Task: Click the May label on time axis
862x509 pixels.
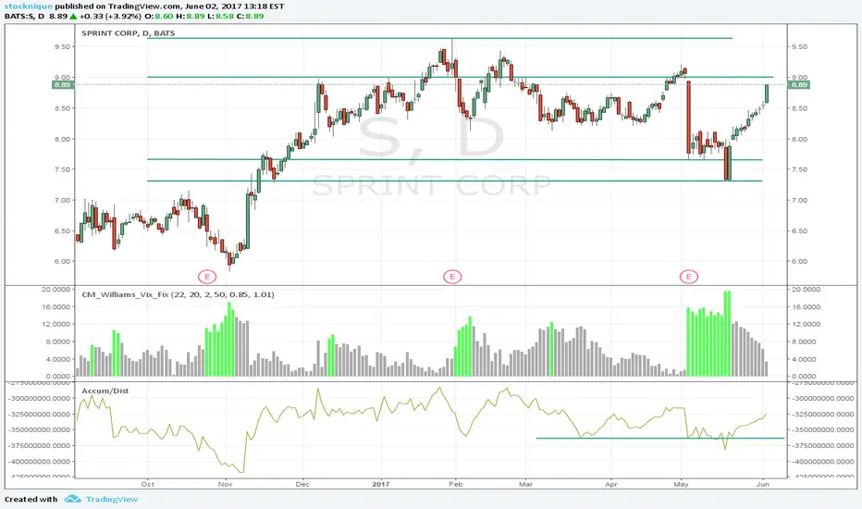Action: (681, 484)
